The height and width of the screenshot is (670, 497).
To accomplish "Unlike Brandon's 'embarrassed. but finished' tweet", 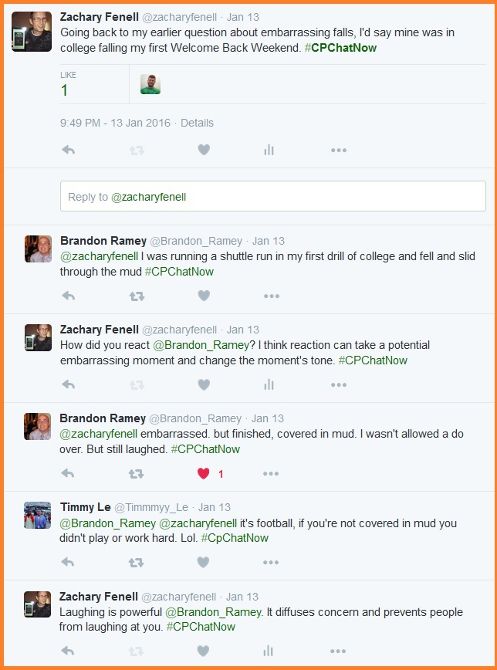I will (x=204, y=473).
